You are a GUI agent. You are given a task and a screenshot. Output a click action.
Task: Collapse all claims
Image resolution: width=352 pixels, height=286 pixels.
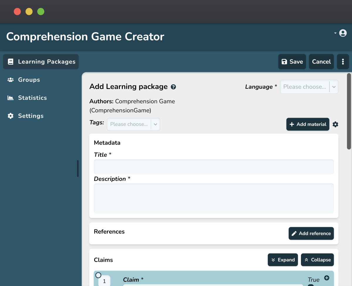point(317,260)
